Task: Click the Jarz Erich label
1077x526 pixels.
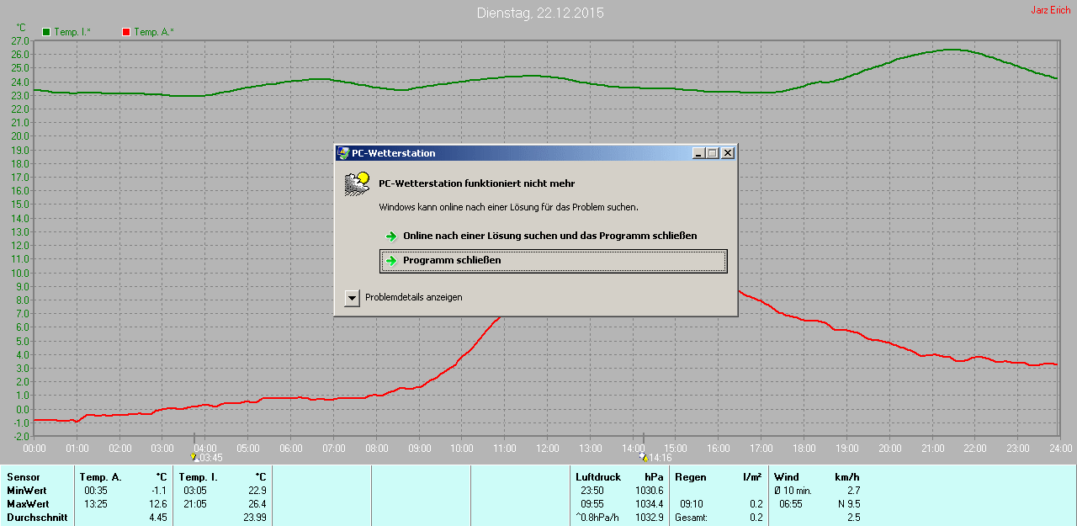Action: coord(1051,10)
